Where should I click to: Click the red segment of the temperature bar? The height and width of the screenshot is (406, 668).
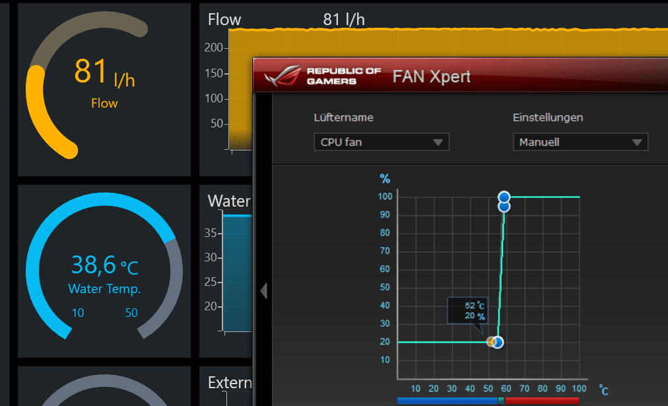(542, 401)
